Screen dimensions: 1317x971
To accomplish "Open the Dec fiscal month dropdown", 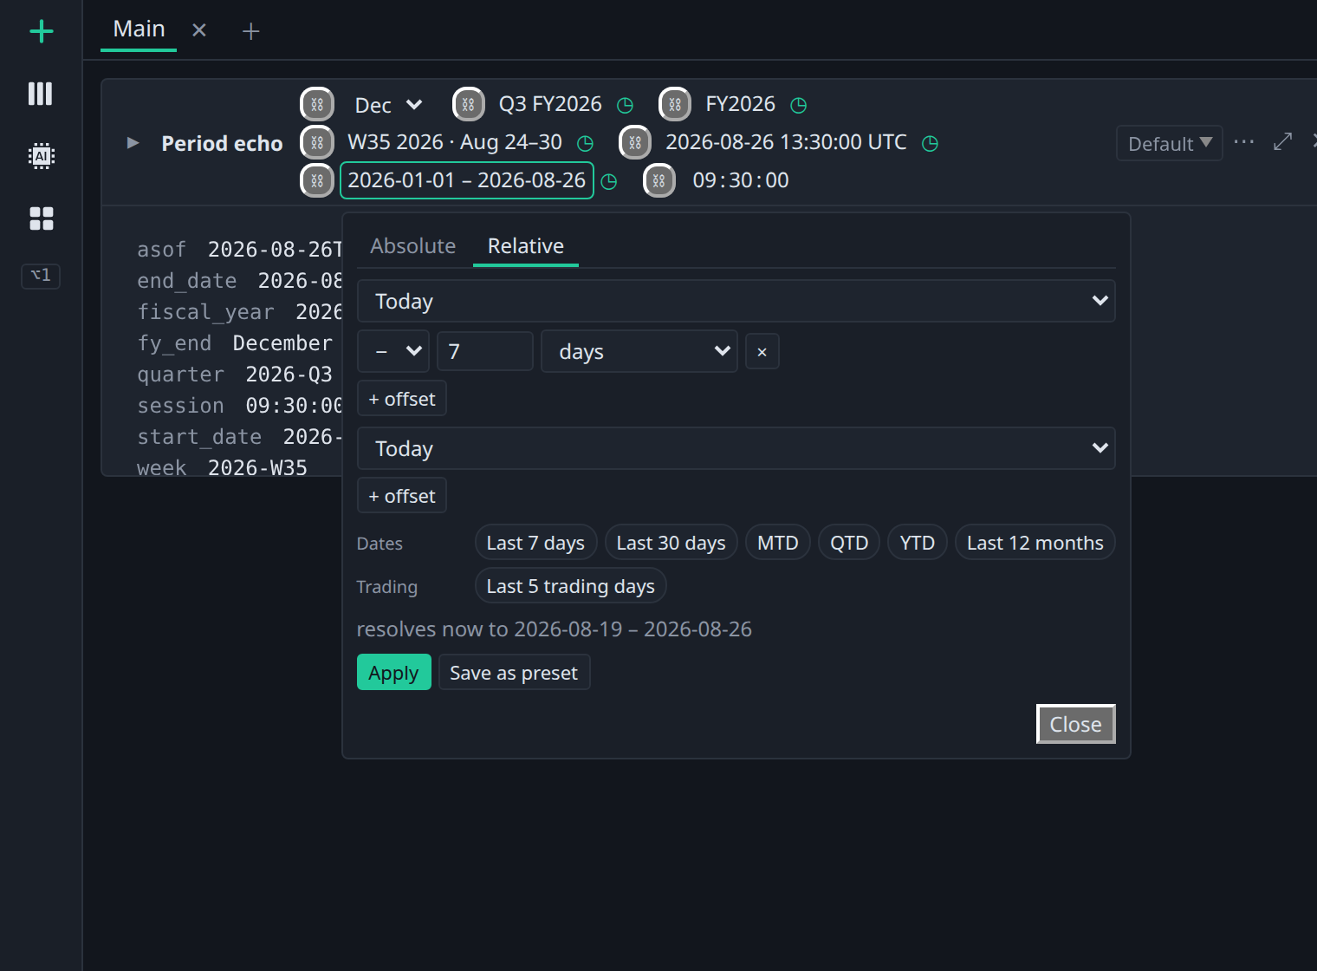I will click(388, 105).
